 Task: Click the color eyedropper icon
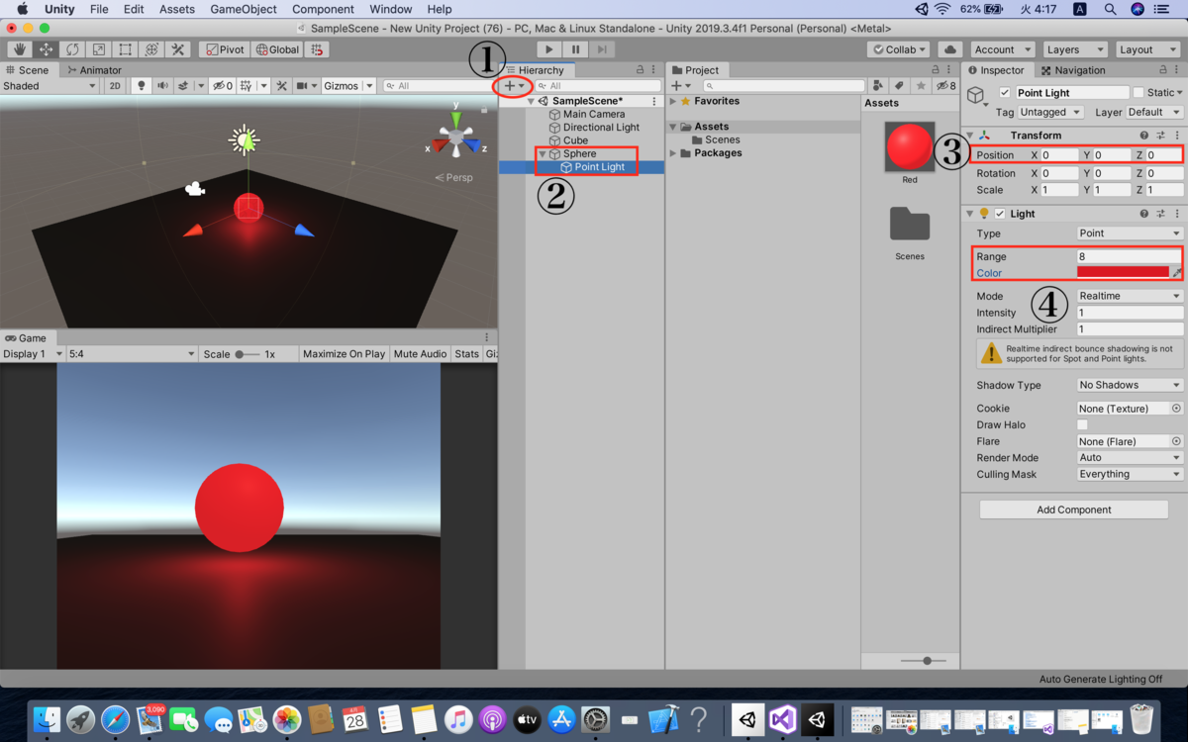[x=1177, y=272]
